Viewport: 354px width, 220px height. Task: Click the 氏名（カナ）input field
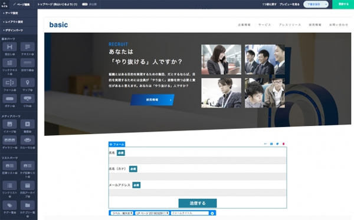pos(198,176)
